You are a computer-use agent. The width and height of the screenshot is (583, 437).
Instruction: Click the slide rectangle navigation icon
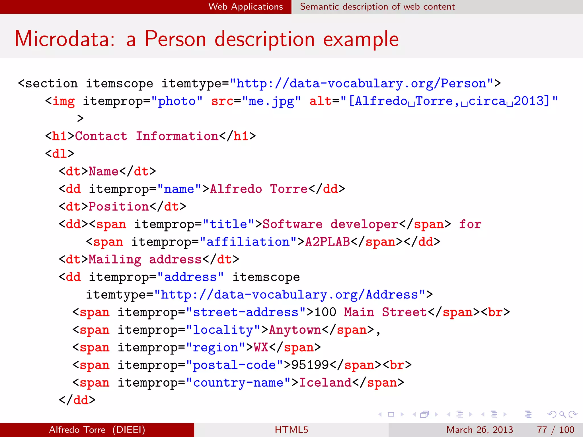pyautogui.click(x=391, y=414)
